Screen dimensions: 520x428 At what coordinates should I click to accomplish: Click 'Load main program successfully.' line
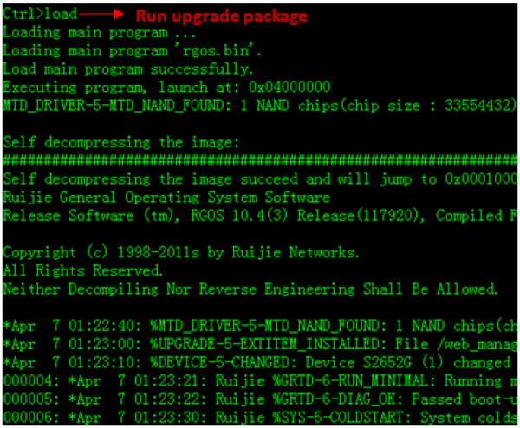tap(128, 69)
